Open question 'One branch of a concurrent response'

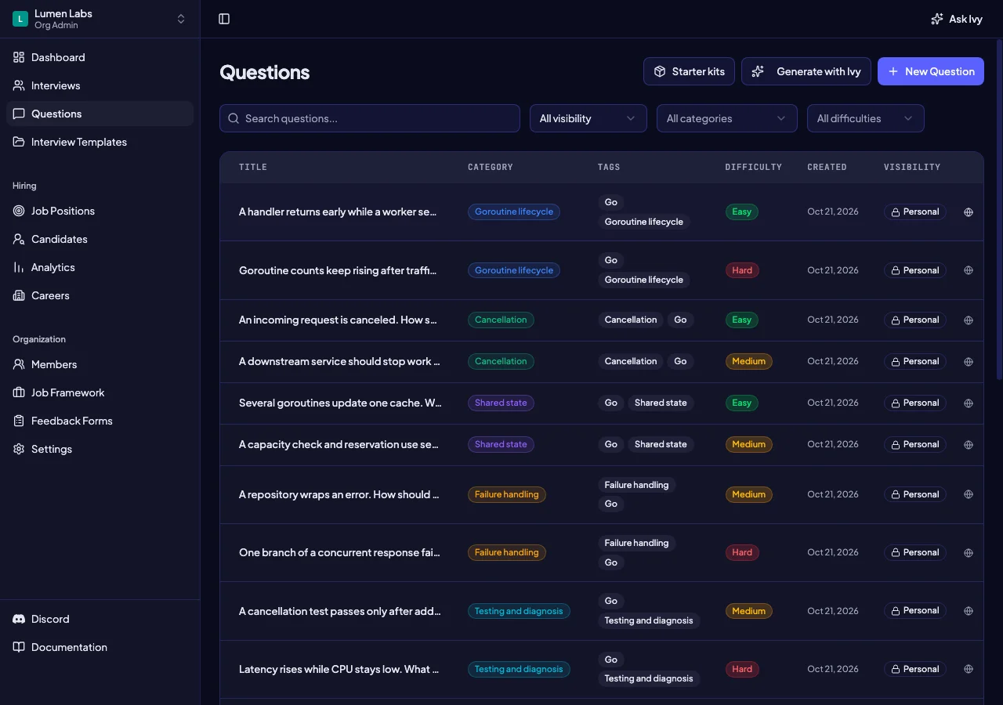click(x=339, y=552)
